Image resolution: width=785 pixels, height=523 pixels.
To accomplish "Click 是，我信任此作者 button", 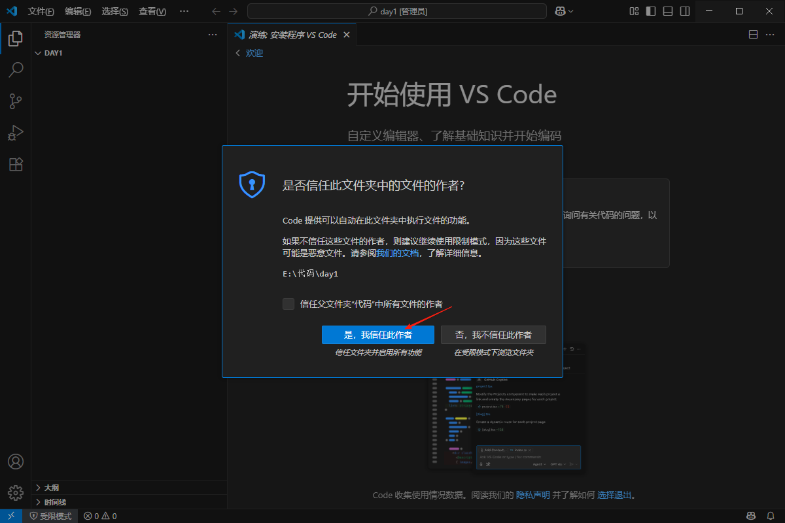I will click(x=378, y=335).
